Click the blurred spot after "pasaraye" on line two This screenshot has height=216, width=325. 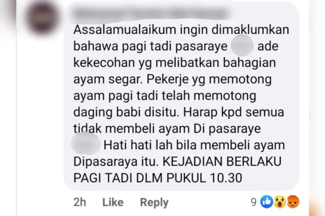pyautogui.click(x=242, y=46)
